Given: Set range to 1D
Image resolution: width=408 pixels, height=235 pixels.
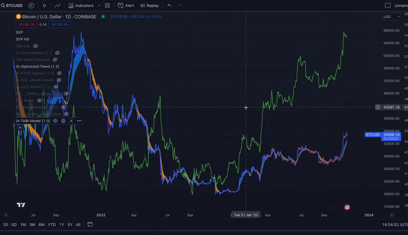Looking at the screenshot, I should pyautogui.click(x=5, y=225).
